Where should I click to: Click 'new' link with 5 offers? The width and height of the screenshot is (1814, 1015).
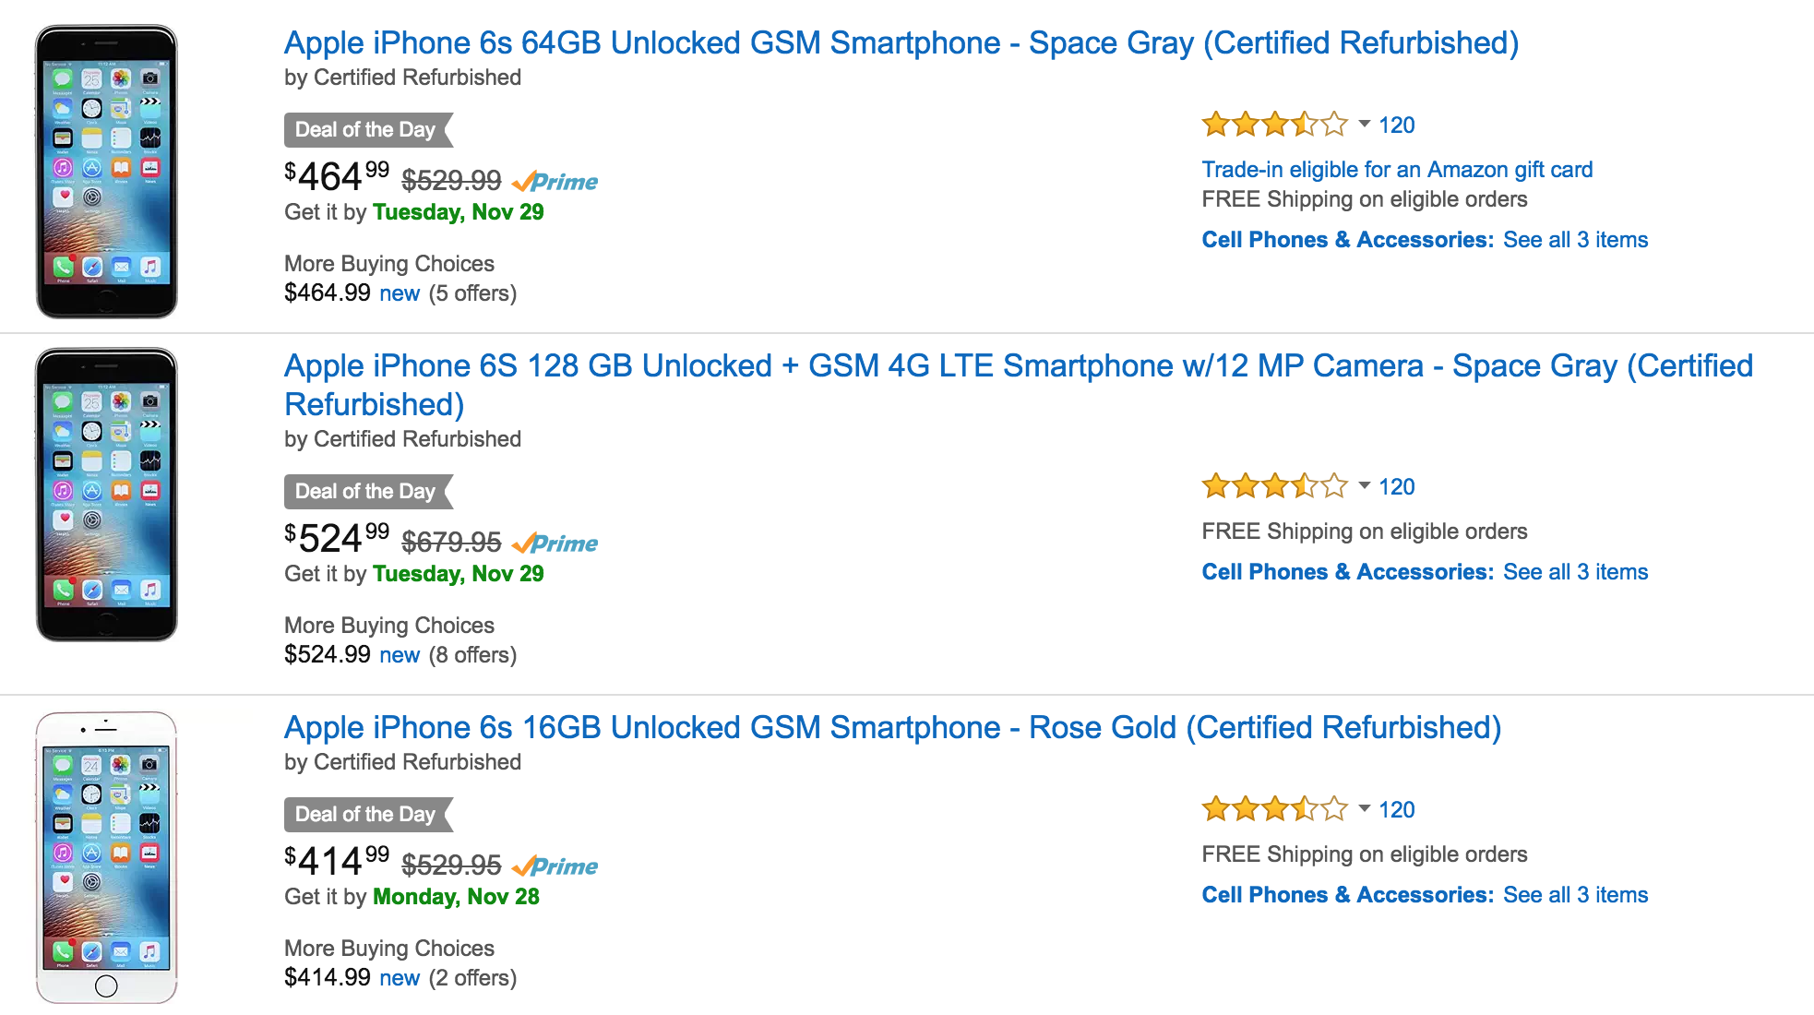point(400,293)
